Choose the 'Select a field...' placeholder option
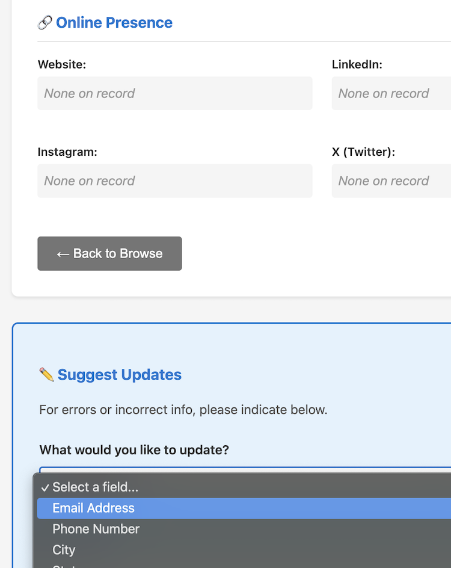451x568 pixels. [x=96, y=487]
